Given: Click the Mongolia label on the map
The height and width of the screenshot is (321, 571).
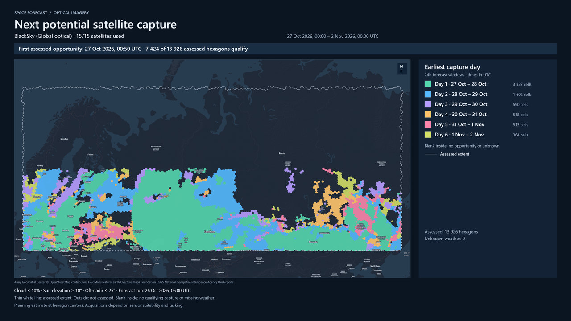Looking at the screenshot, I should point(312,242).
